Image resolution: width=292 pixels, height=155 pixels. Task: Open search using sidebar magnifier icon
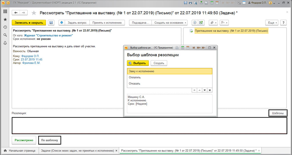pyautogui.click(x=5, y=35)
